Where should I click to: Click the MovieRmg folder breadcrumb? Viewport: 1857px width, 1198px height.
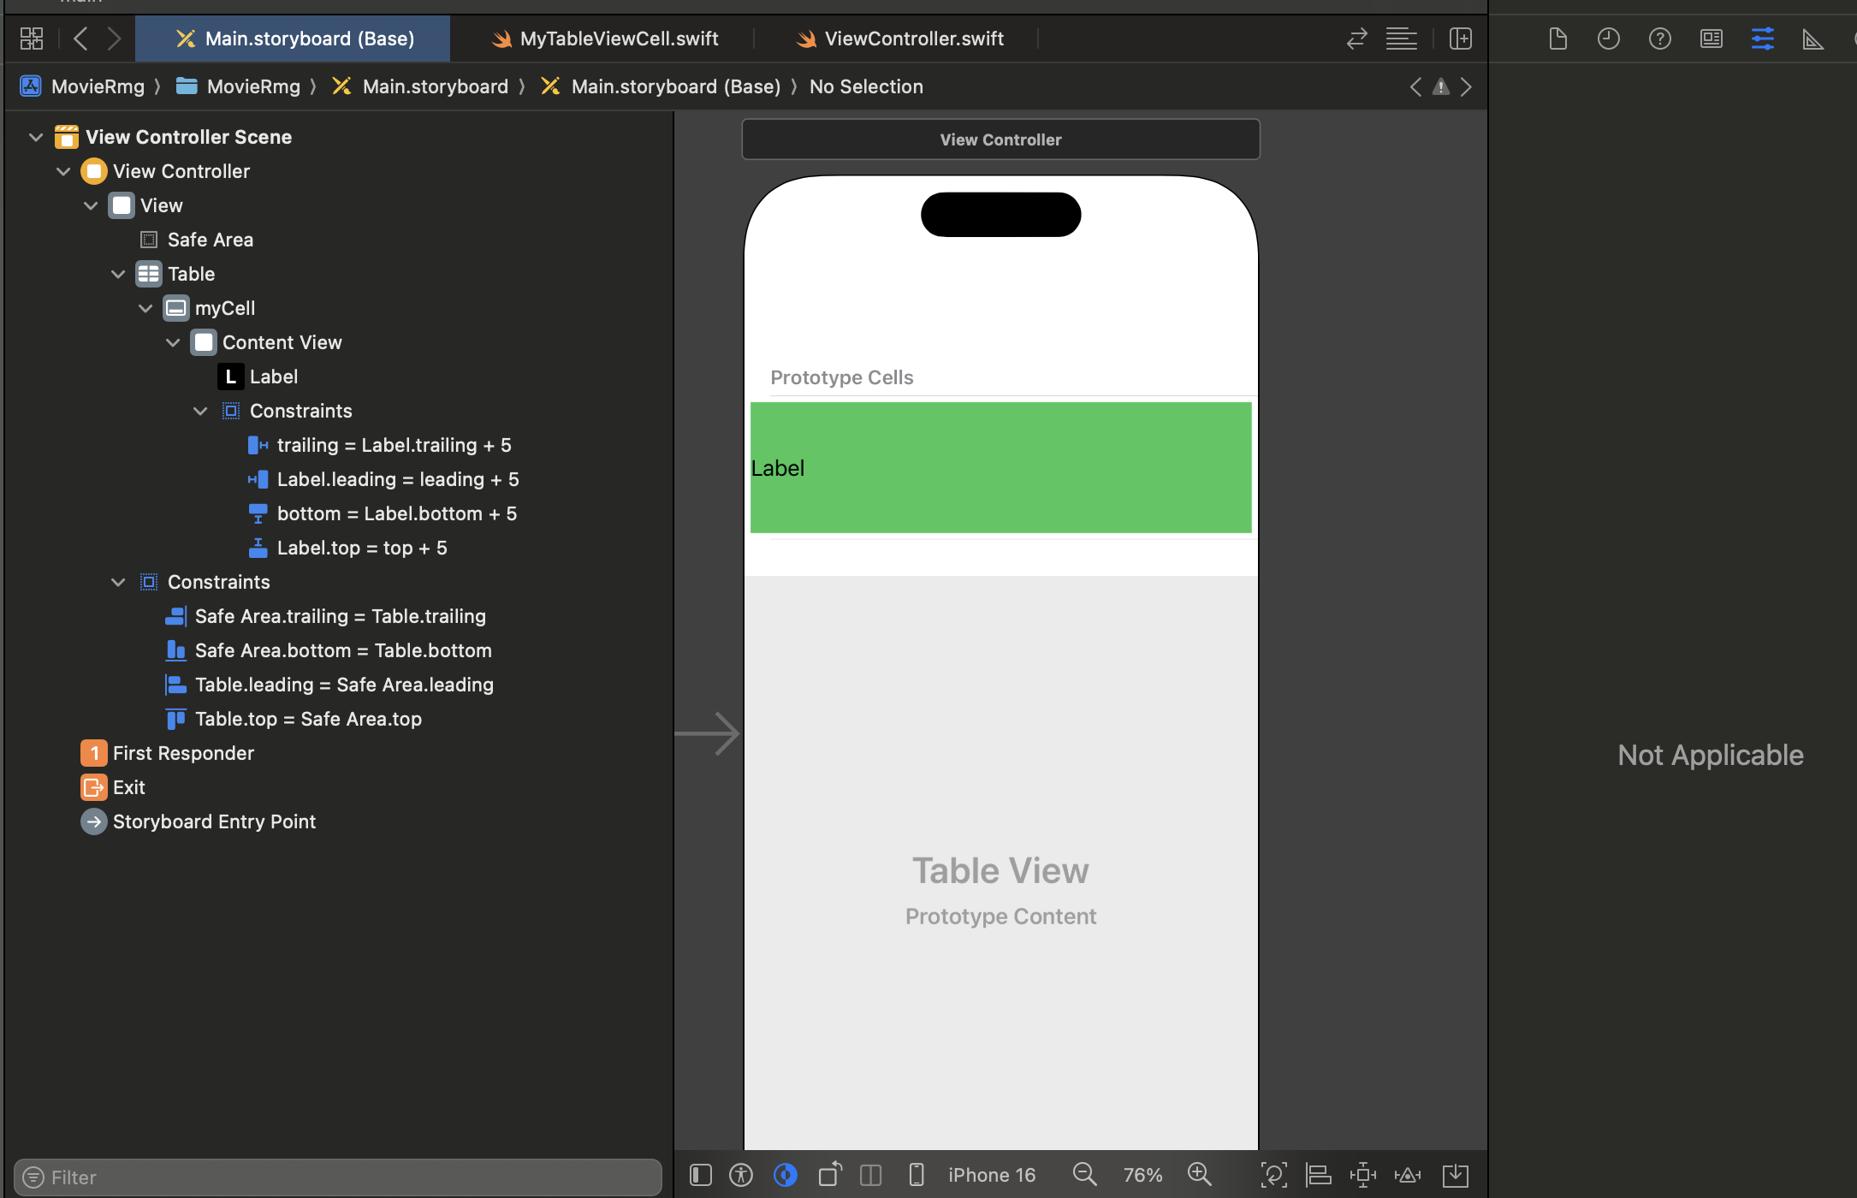point(238,86)
